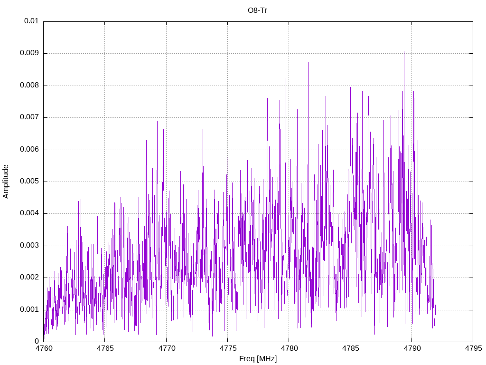Image resolution: width=486 pixels, height=365 pixels.
Task: Click the y-axis tick label 0.001
Action: point(29,309)
